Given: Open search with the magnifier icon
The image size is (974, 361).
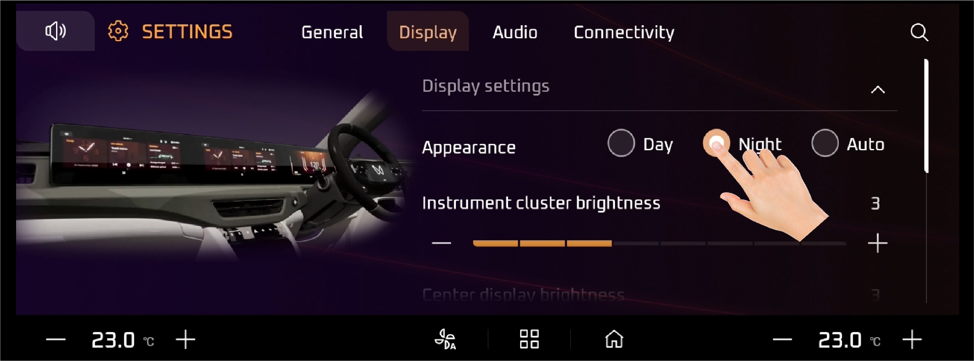Looking at the screenshot, I should [919, 32].
